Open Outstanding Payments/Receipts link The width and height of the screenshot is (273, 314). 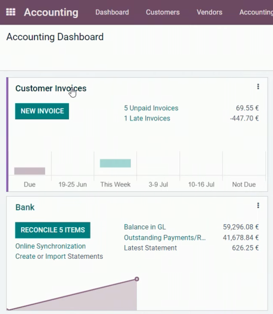point(165,237)
